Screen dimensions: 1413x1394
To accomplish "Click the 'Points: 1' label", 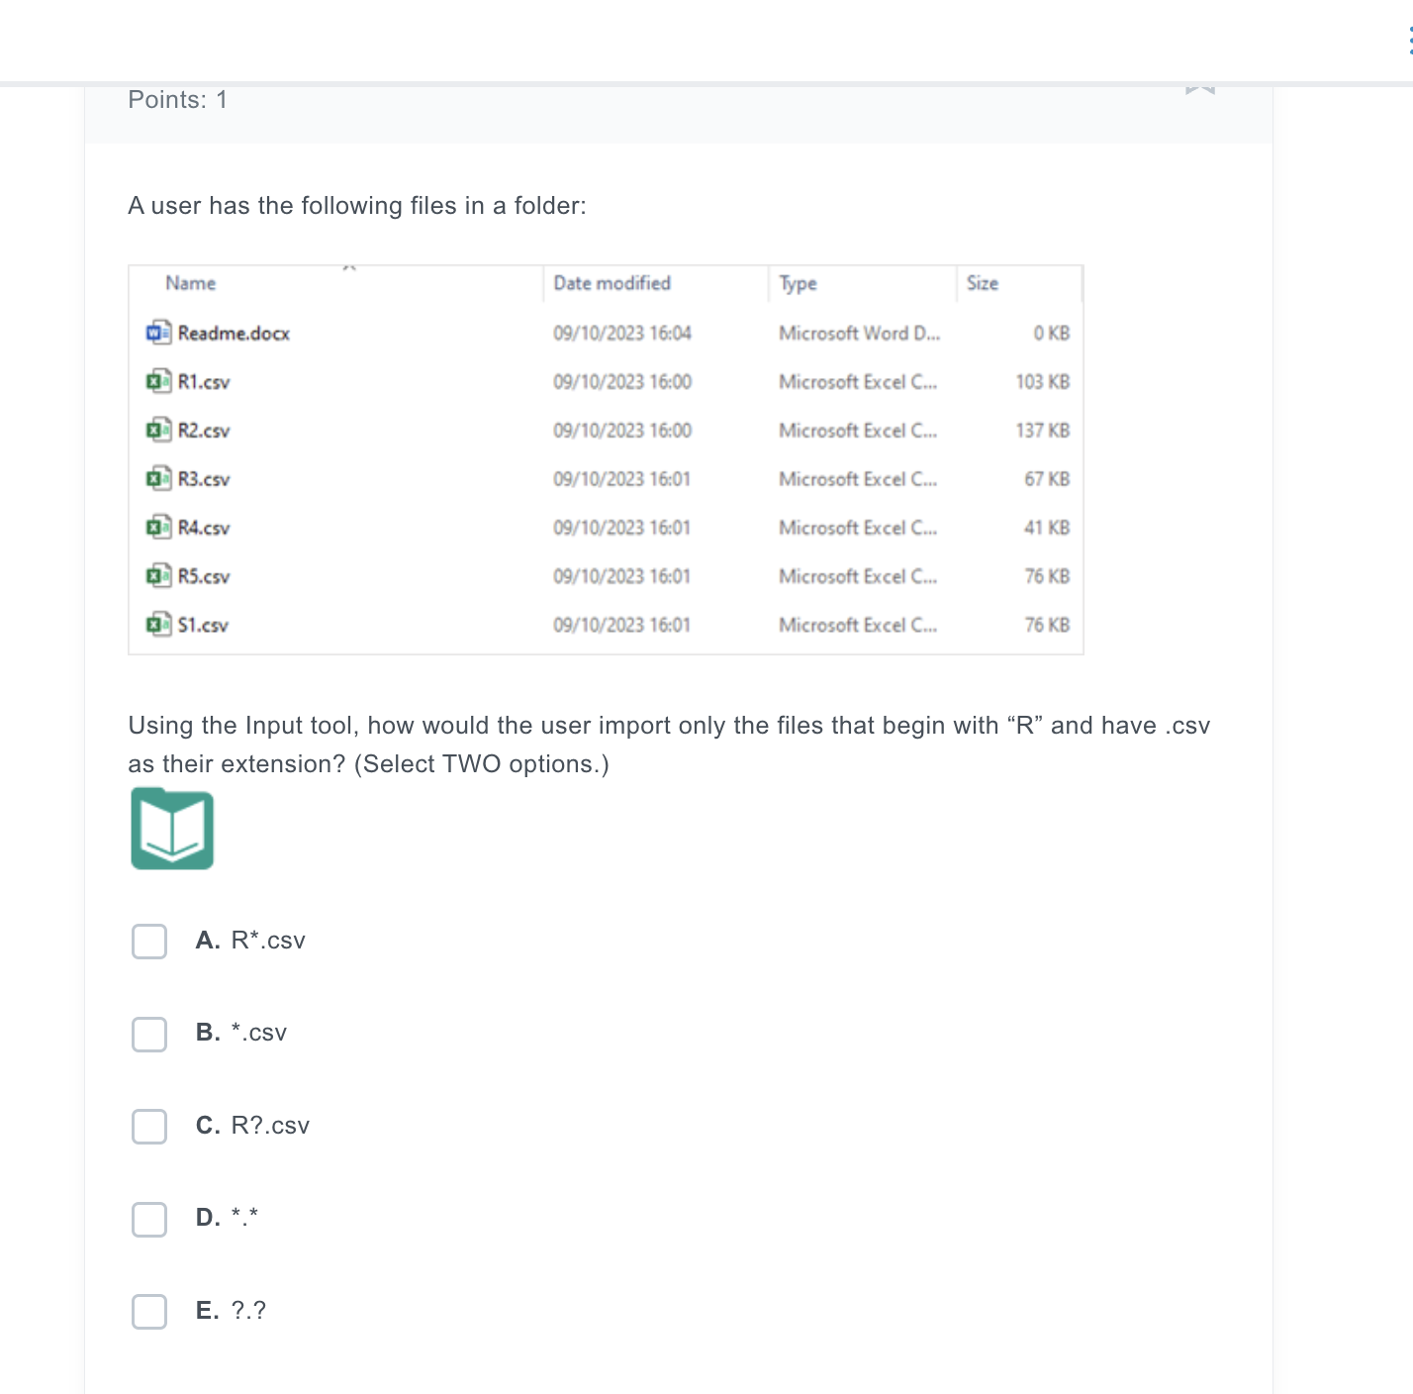I will [x=178, y=100].
